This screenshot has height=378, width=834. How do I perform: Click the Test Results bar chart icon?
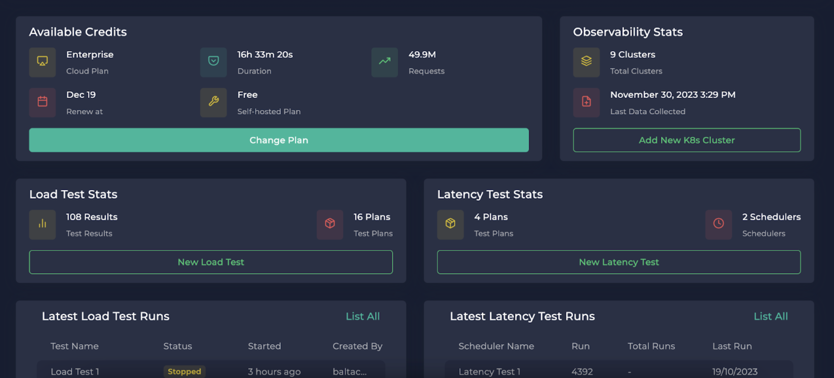pyautogui.click(x=42, y=224)
